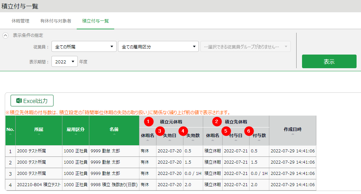Sort table by 名前 column header
361x194 pixels.
[114, 130]
